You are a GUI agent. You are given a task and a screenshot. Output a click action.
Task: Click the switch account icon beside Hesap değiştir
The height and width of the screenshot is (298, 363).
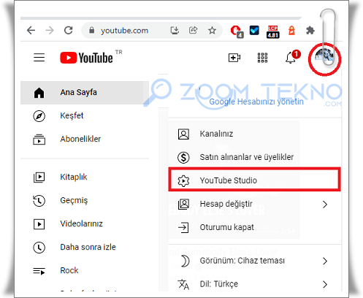point(183,204)
